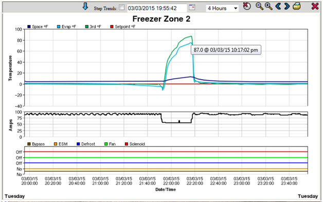Click the ESM legend swatch
Viewport: 323px width, 202px height.
pyautogui.click(x=56, y=144)
